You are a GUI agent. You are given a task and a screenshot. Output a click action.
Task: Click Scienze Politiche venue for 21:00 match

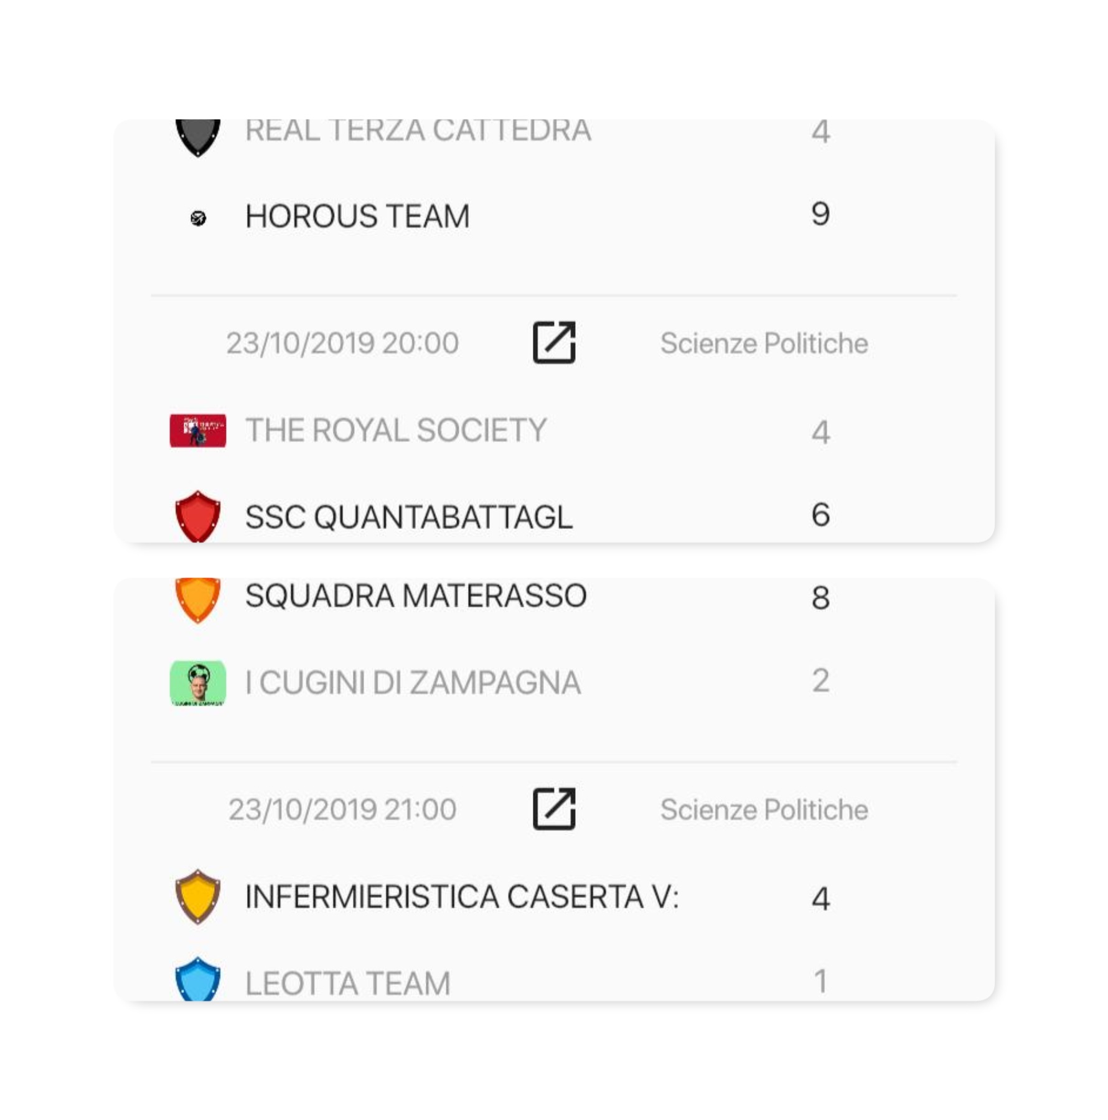pos(764,810)
